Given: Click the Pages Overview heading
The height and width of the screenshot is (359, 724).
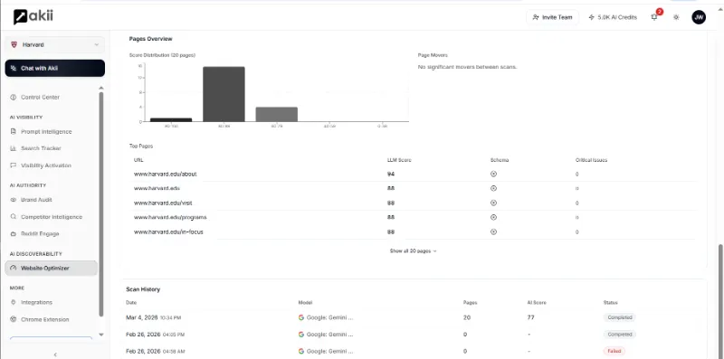Looking at the screenshot, I should (150, 39).
